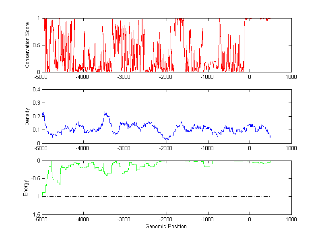Click the red conservation plateau right of position 0

coord(258,19)
